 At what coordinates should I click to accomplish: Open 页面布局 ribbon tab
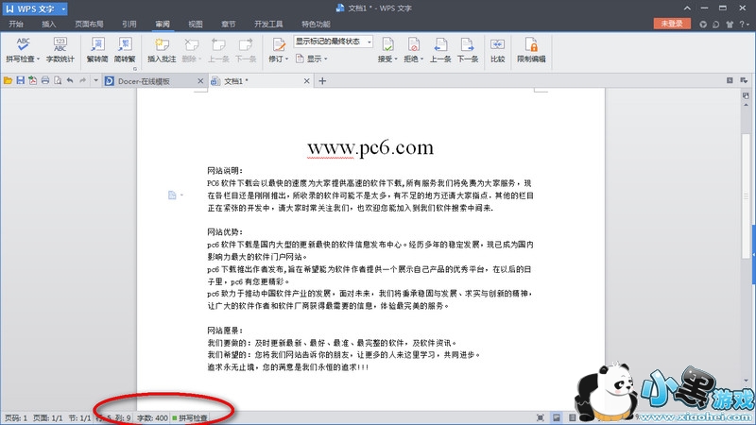tap(89, 25)
